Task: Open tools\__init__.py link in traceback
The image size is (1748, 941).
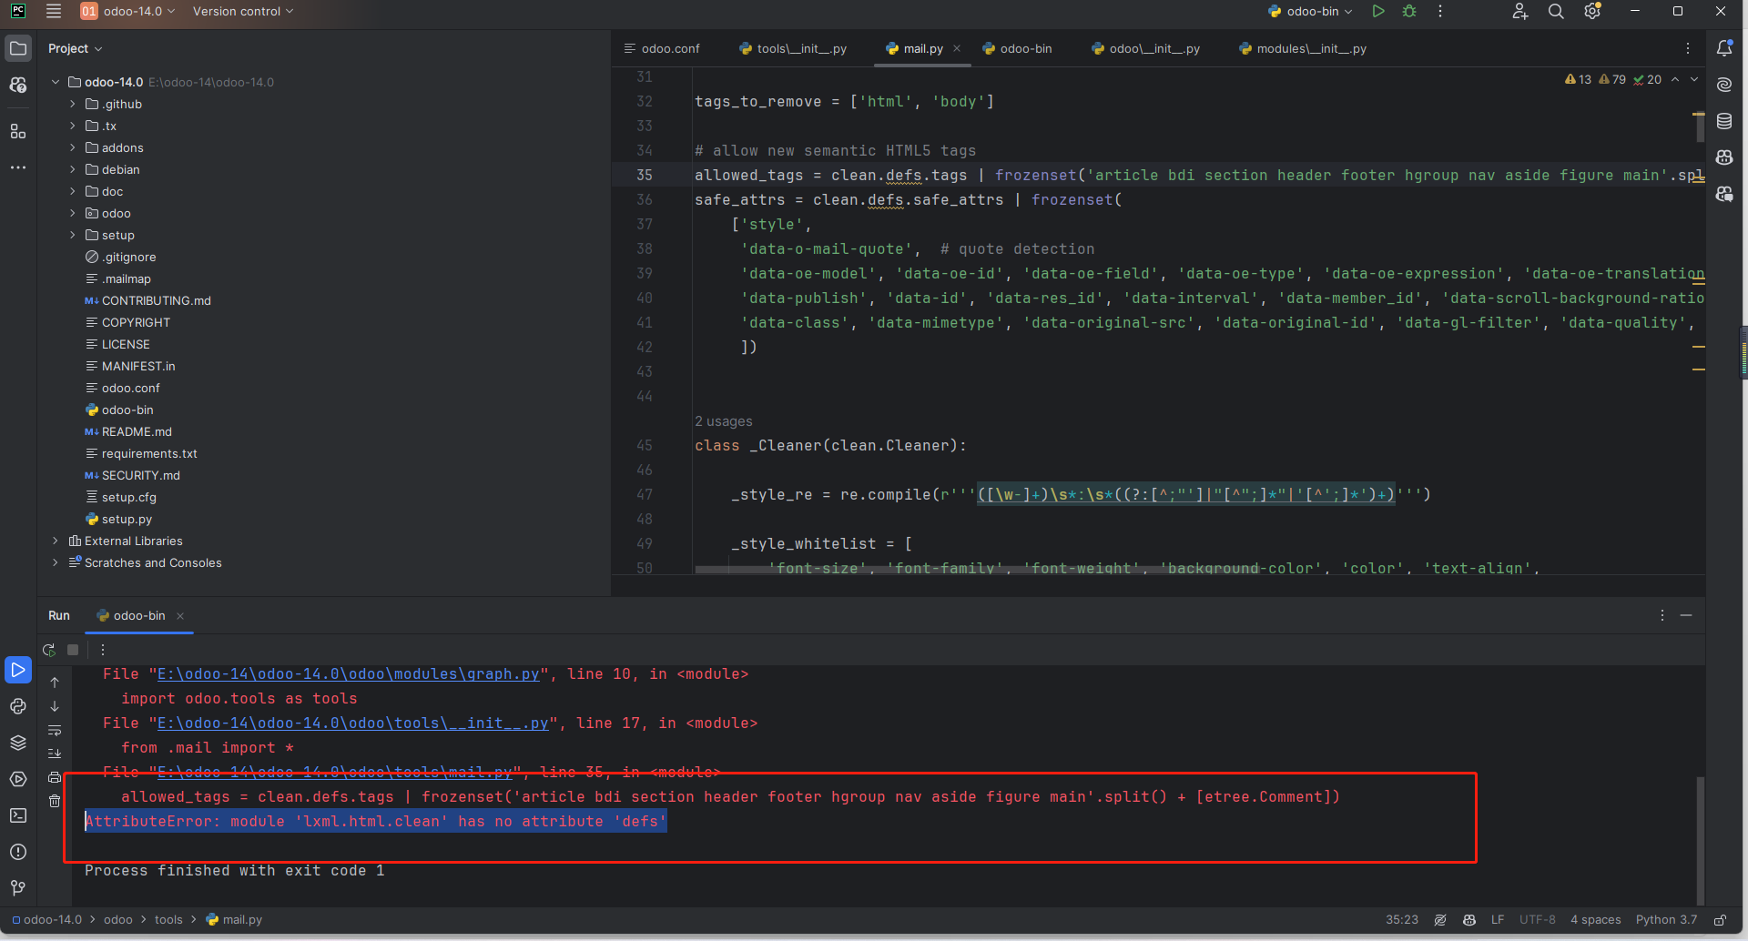Action: pos(353,723)
